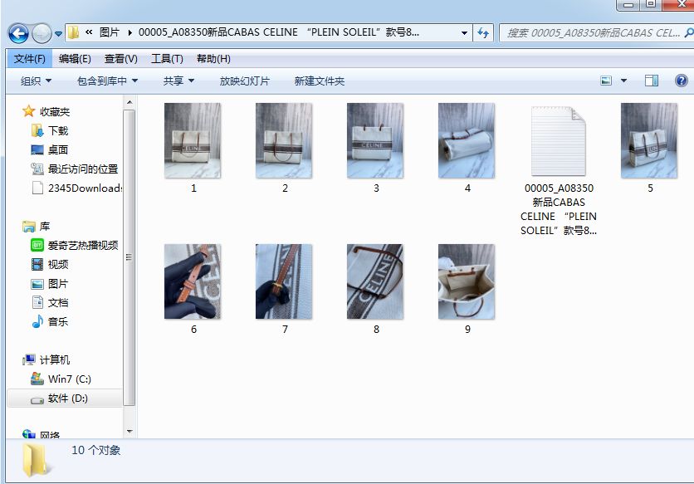Viewport: 694px width, 484px height.
Task: Click the navigation pane scroll up arrow
Action: [x=130, y=103]
